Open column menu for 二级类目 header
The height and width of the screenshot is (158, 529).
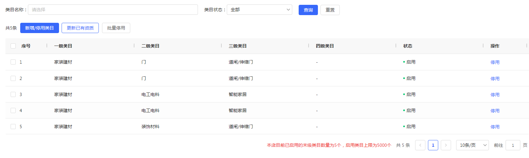pos(221,46)
